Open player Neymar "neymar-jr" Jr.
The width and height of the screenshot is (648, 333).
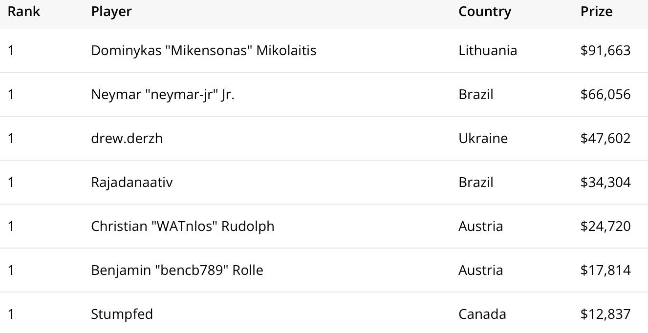tap(163, 94)
